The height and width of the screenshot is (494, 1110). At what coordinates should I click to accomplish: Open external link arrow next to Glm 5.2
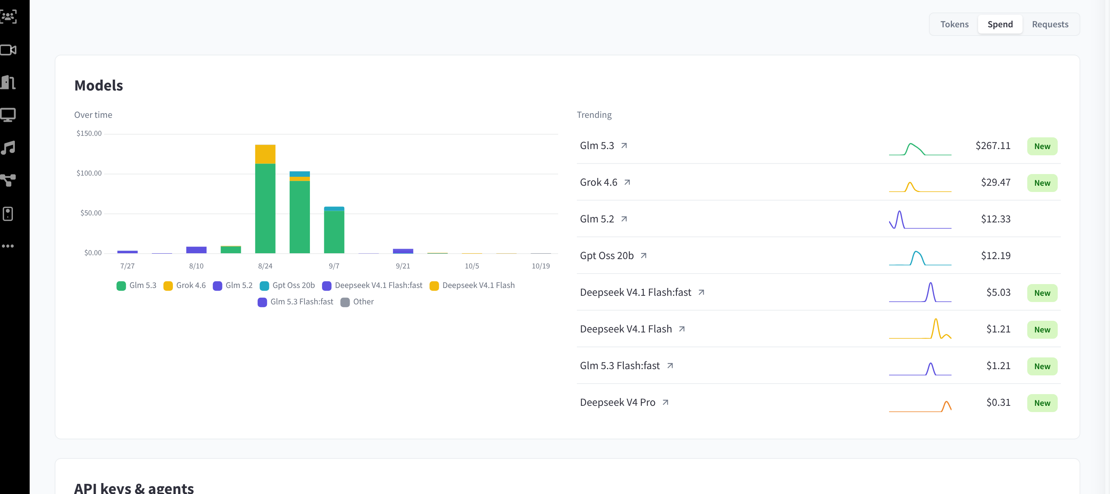(x=624, y=219)
